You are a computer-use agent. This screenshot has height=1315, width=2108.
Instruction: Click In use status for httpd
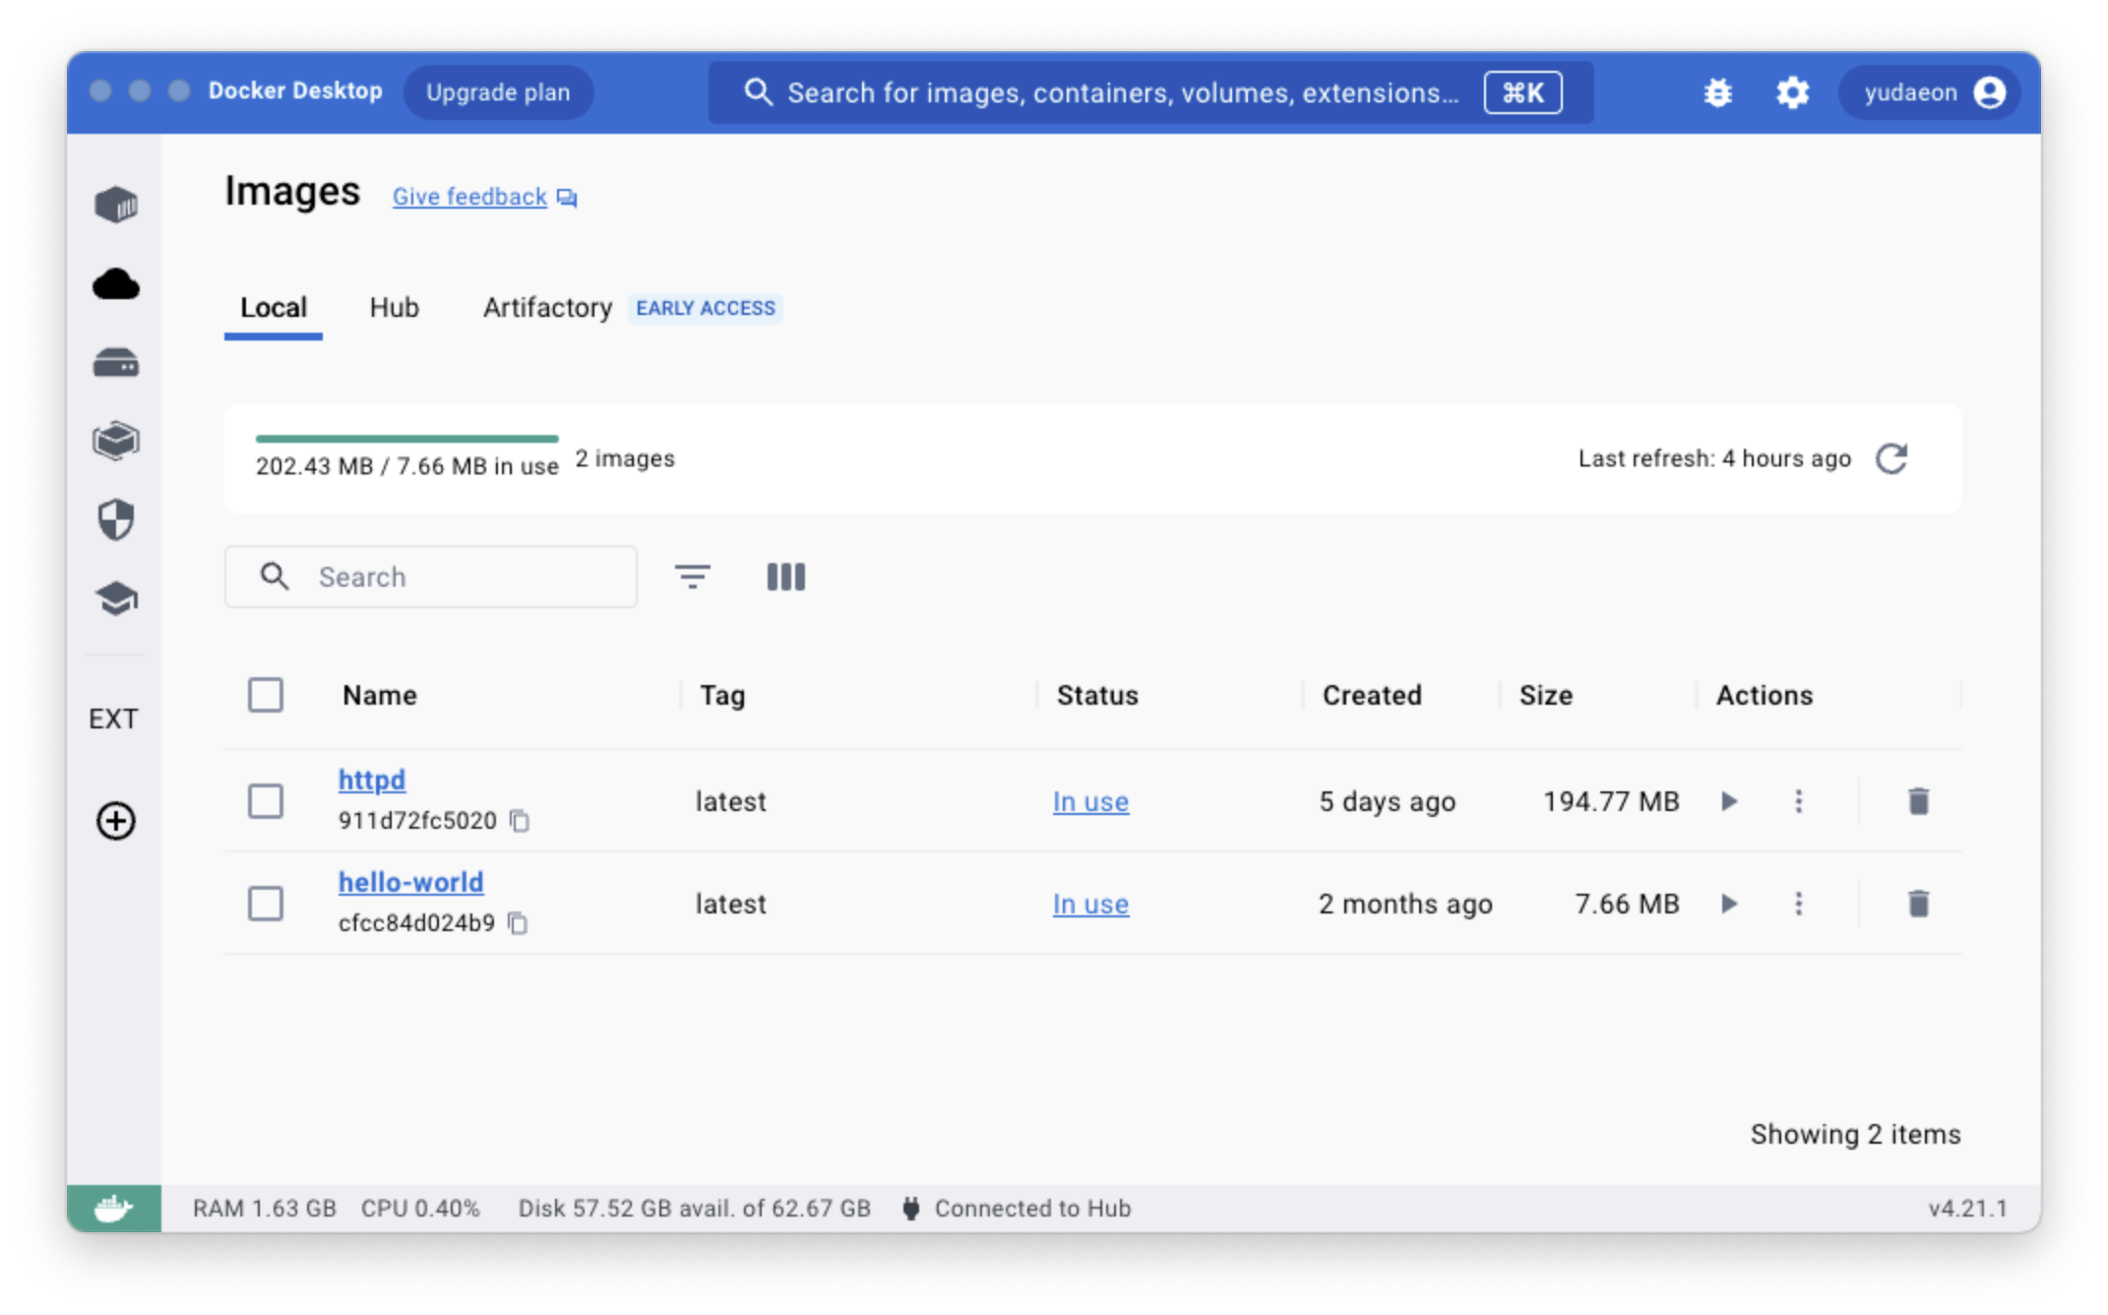[1090, 802]
